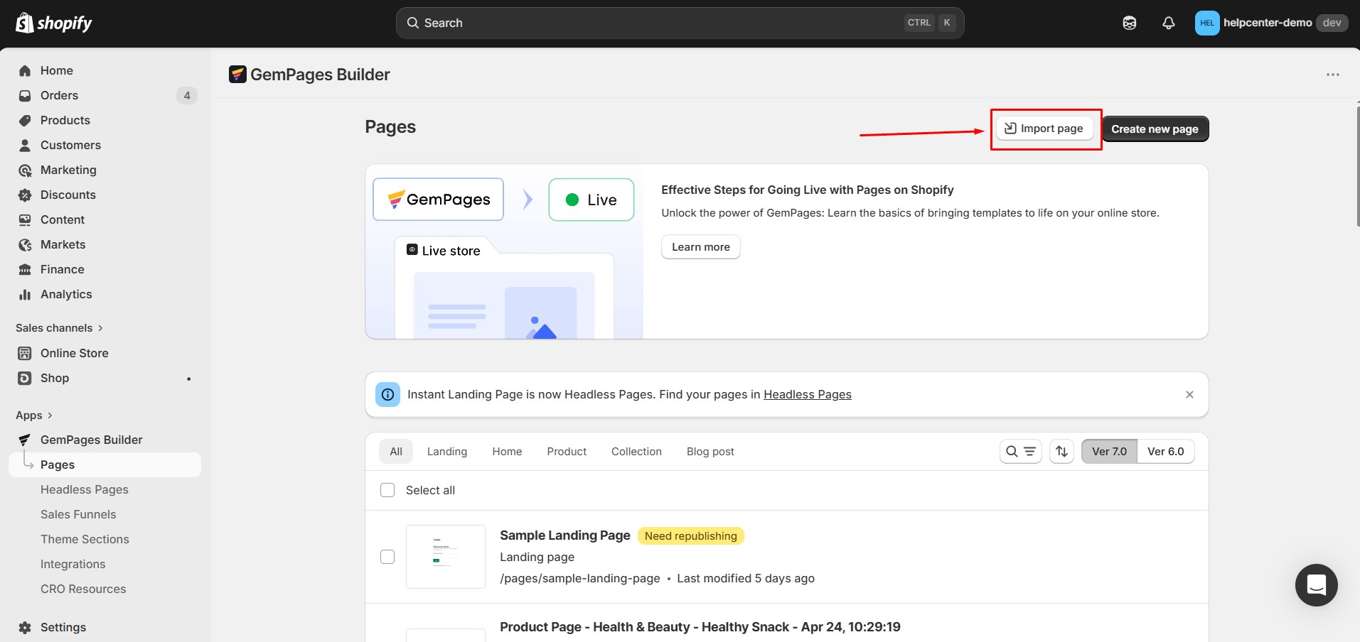1360x642 pixels.
Task: Select version Ver 6.0
Action: 1166,451
